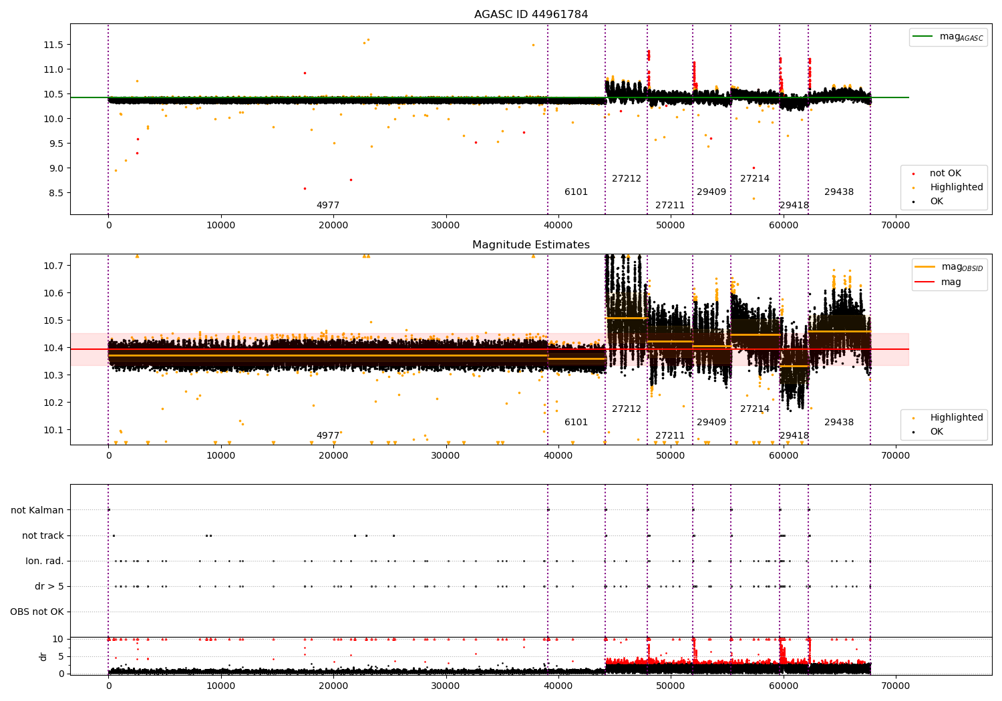This screenshot has height=701, width=1002.
Task: Click the title AGASC ID 44961784
Action: coord(531,14)
